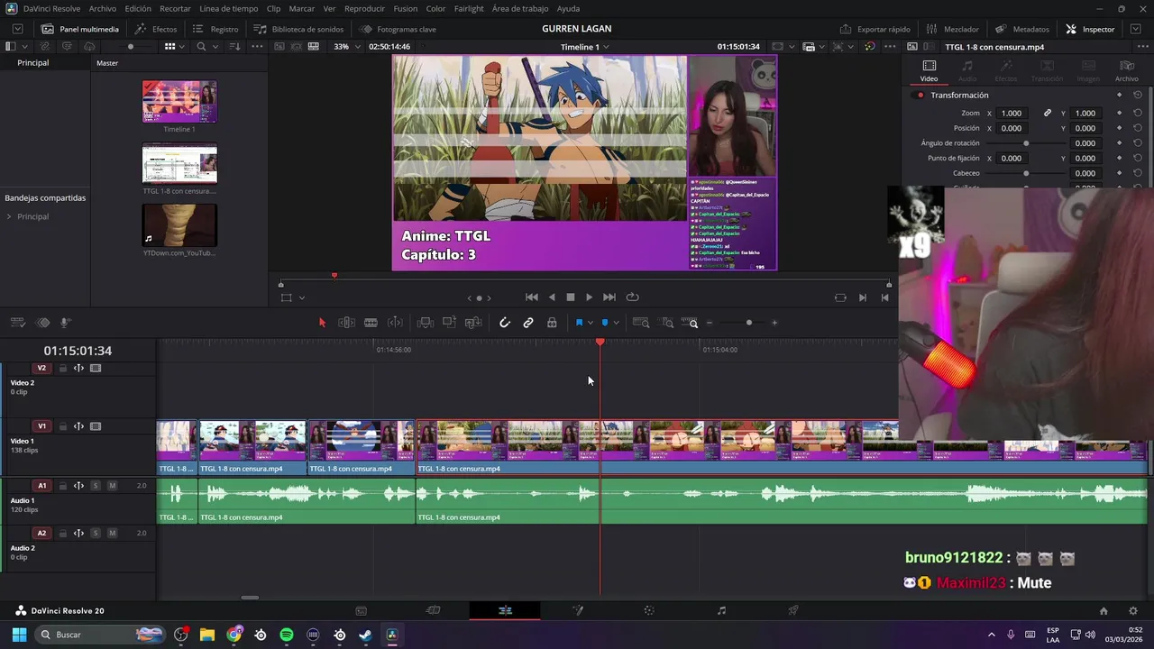Open the Efectos panel
Viewport: 1154px width, 649px height.
[x=156, y=29]
